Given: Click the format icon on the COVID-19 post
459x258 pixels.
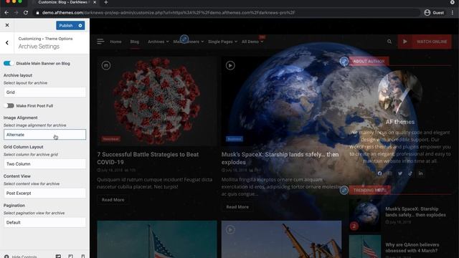Looking at the screenshot, I should coord(106,65).
